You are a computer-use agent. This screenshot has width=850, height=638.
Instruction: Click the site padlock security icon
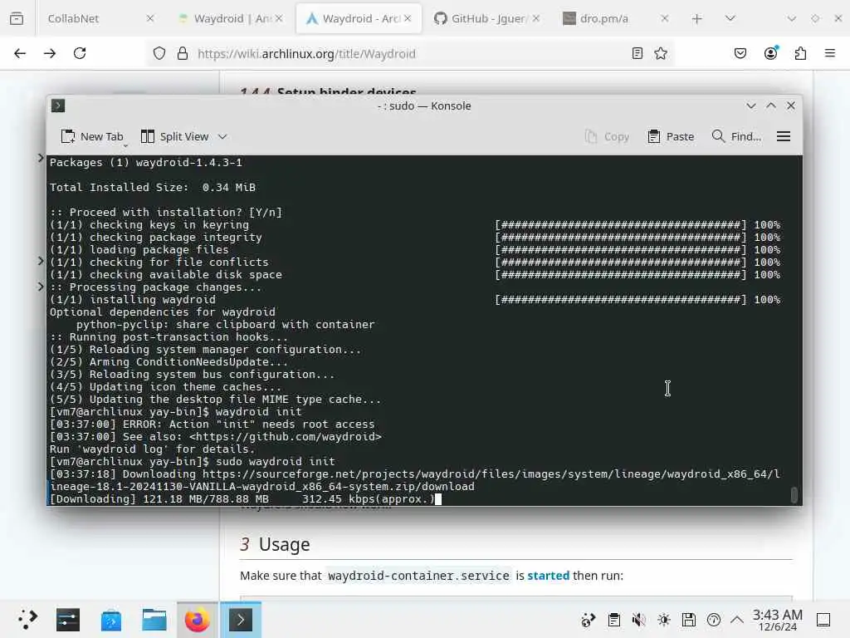183,53
